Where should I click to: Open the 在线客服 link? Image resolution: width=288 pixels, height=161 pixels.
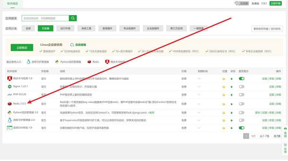coord(78,45)
